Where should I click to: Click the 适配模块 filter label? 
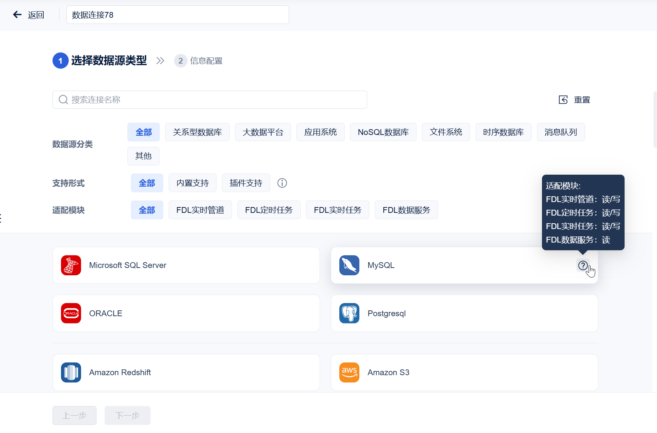pos(68,210)
